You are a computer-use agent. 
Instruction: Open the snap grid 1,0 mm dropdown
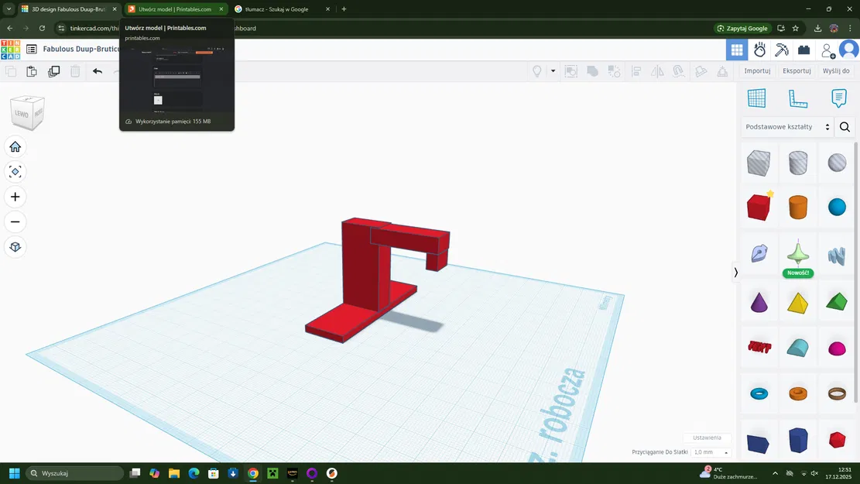tap(711, 452)
